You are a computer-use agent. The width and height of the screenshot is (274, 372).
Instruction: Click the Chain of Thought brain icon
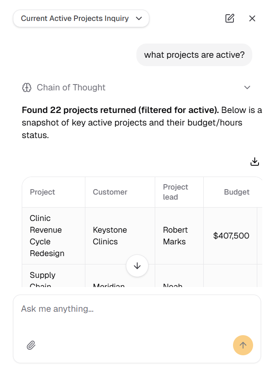coord(27,87)
